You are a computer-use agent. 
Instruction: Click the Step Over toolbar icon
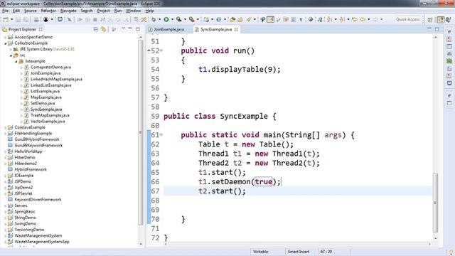(x=118, y=19)
